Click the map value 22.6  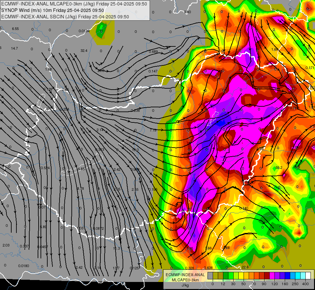click(x=245, y=267)
